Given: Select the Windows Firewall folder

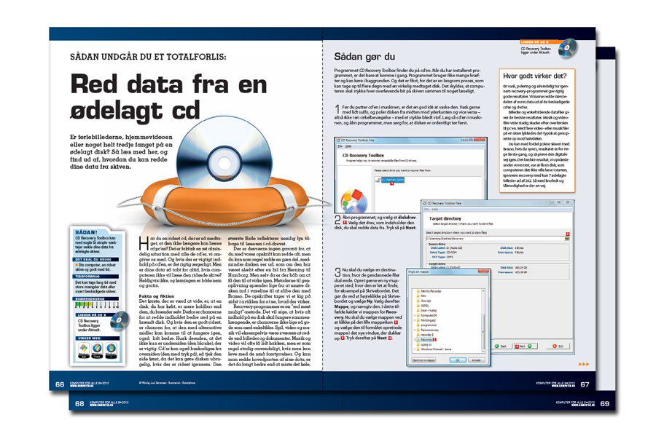Looking at the screenshot, I should (434, 349).
